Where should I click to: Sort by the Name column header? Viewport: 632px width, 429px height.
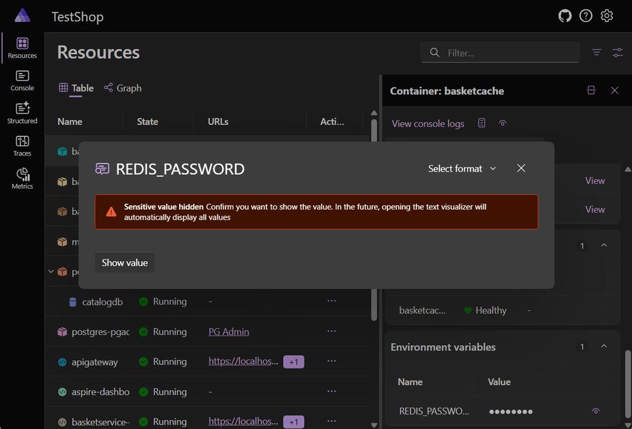70,122
